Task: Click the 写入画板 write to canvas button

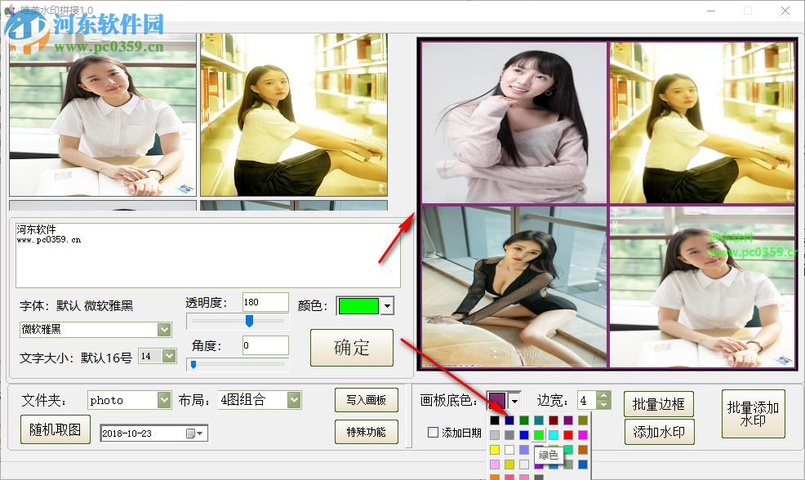Action: 365,400
